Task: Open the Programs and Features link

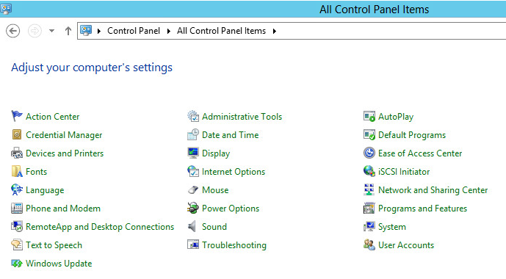Action: [x=423, y=209]
